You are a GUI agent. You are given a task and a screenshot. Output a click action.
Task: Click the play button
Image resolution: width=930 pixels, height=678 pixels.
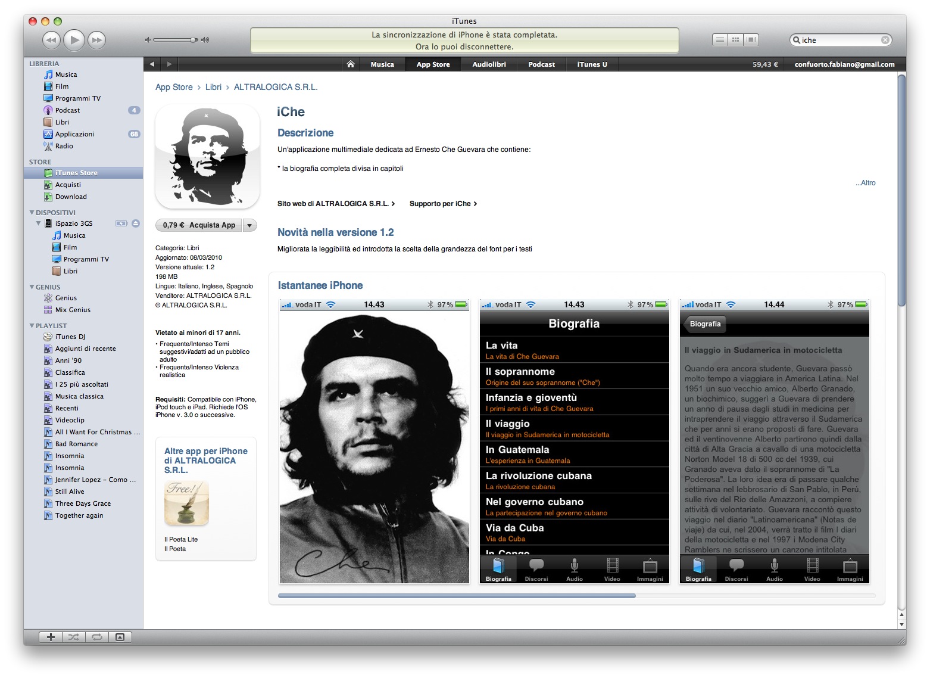pos(74,40)
